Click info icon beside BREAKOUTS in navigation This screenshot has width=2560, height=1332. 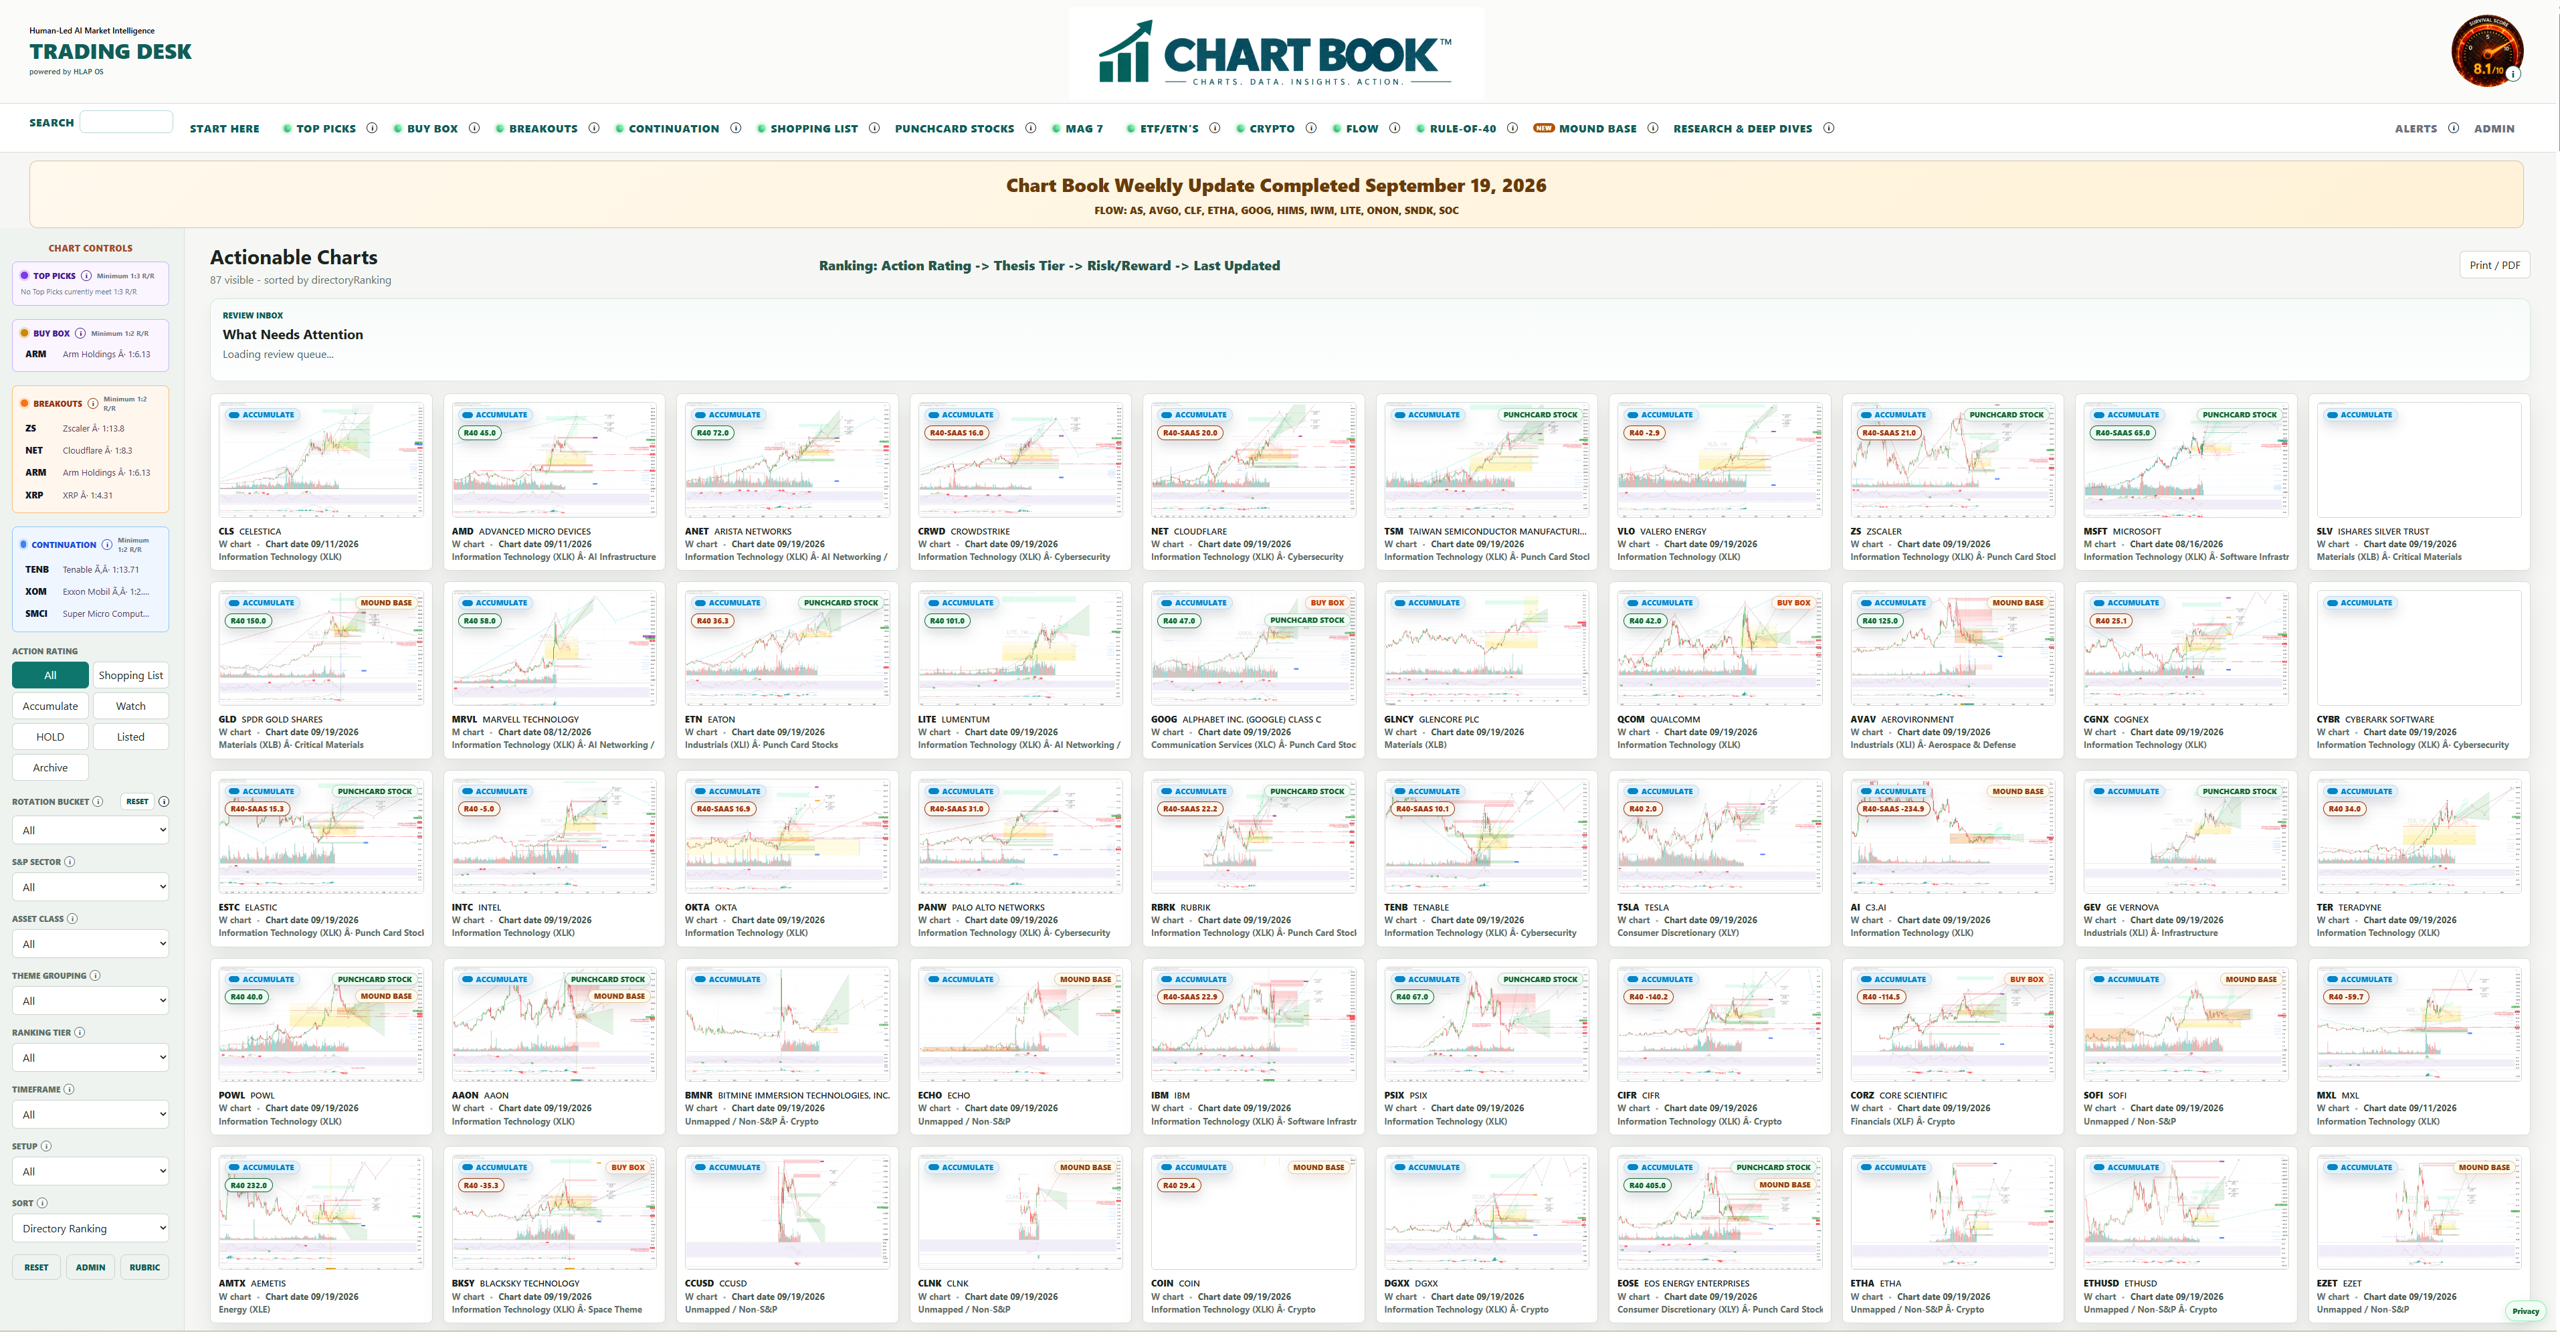pyautogui.click(x=593, y=128)
